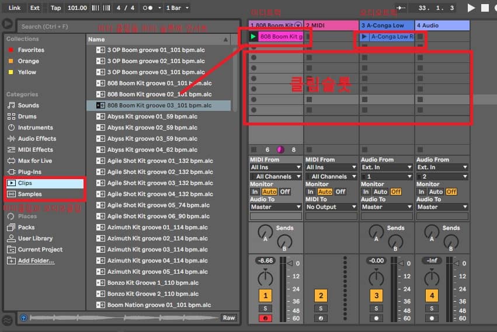Open User Library
The image size is (497, 332).
[x=35, y=239]
